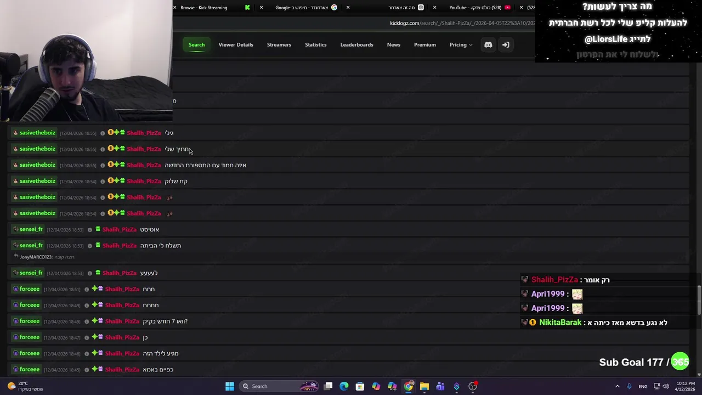The image size is (702, 395).
Task: Click the kicklogz.com address bar
Action: click(462, 23)
